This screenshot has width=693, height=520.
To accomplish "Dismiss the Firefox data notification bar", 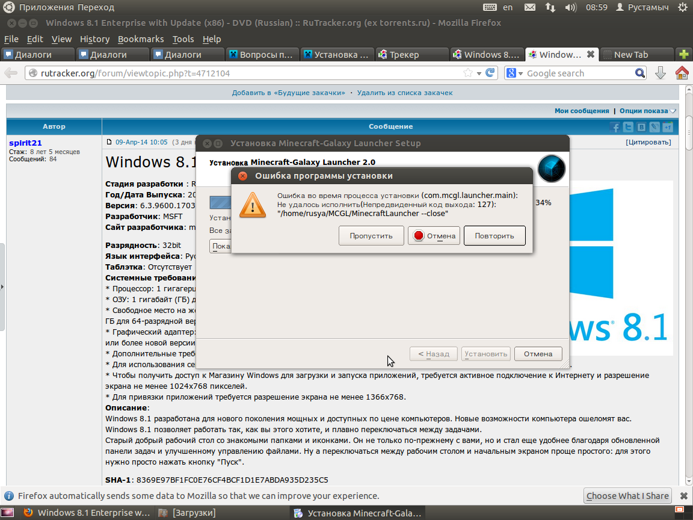I will [x=684, y=496].
